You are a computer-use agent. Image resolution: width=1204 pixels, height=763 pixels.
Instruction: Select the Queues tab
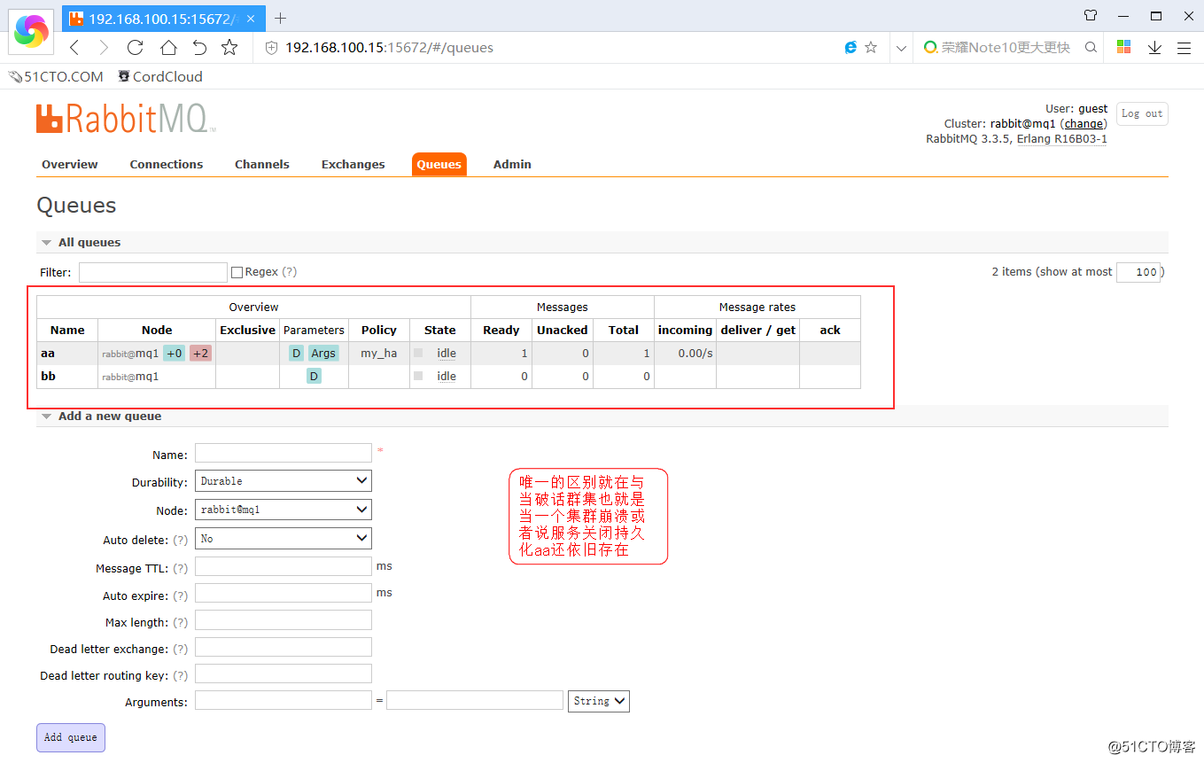pos(439,164)
